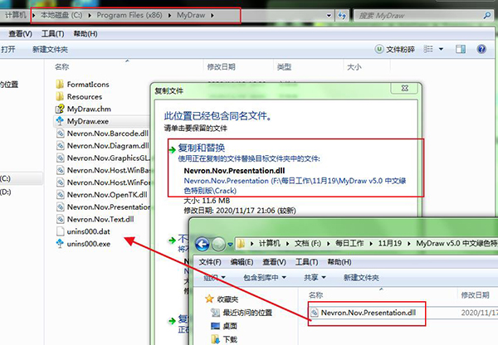Select unins000.exe uninstaller
Image resolution: width=498 pixels, height=345 pixels.
point(83,244)
